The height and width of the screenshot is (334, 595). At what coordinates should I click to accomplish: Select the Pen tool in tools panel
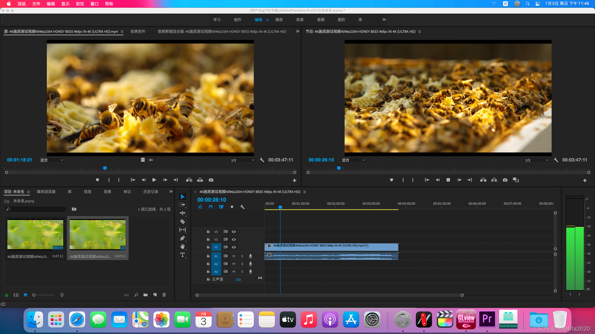pos(182,238)
